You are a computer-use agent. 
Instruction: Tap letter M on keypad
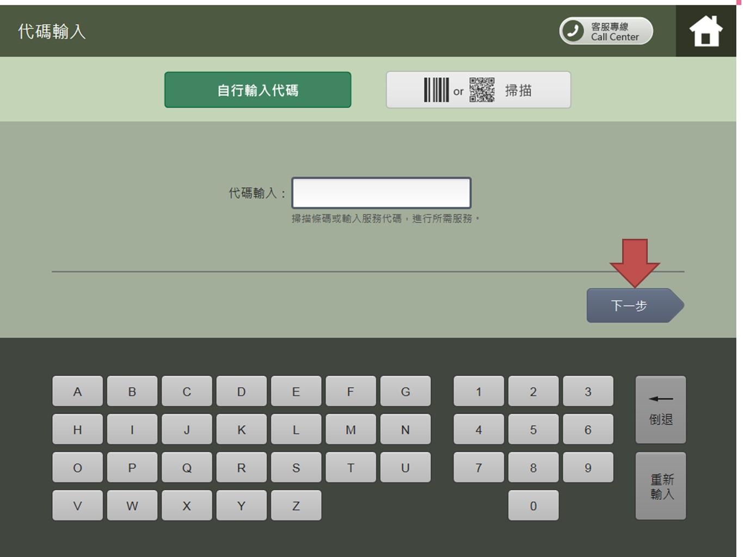(x=351, y=429)
